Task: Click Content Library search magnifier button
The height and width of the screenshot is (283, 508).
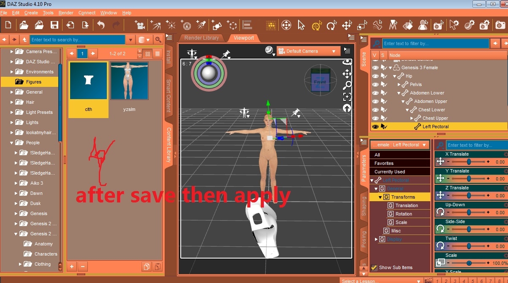Action: [158, 40]
